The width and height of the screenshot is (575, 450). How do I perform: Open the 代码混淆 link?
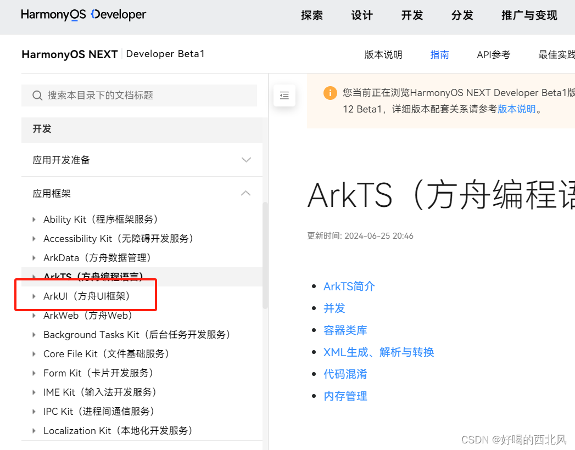pos(345,374)
